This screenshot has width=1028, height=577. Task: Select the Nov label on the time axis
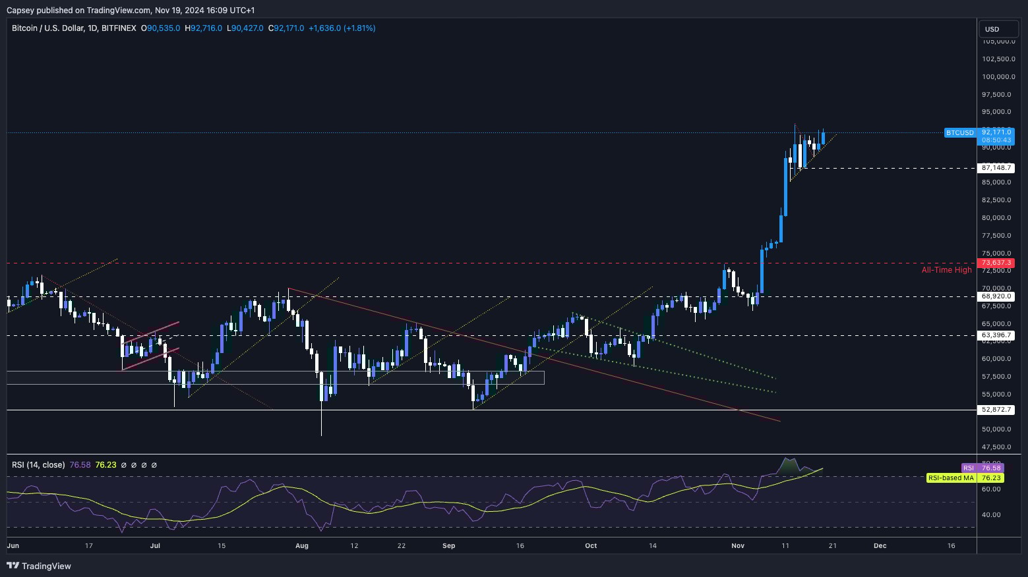[737, 545]
